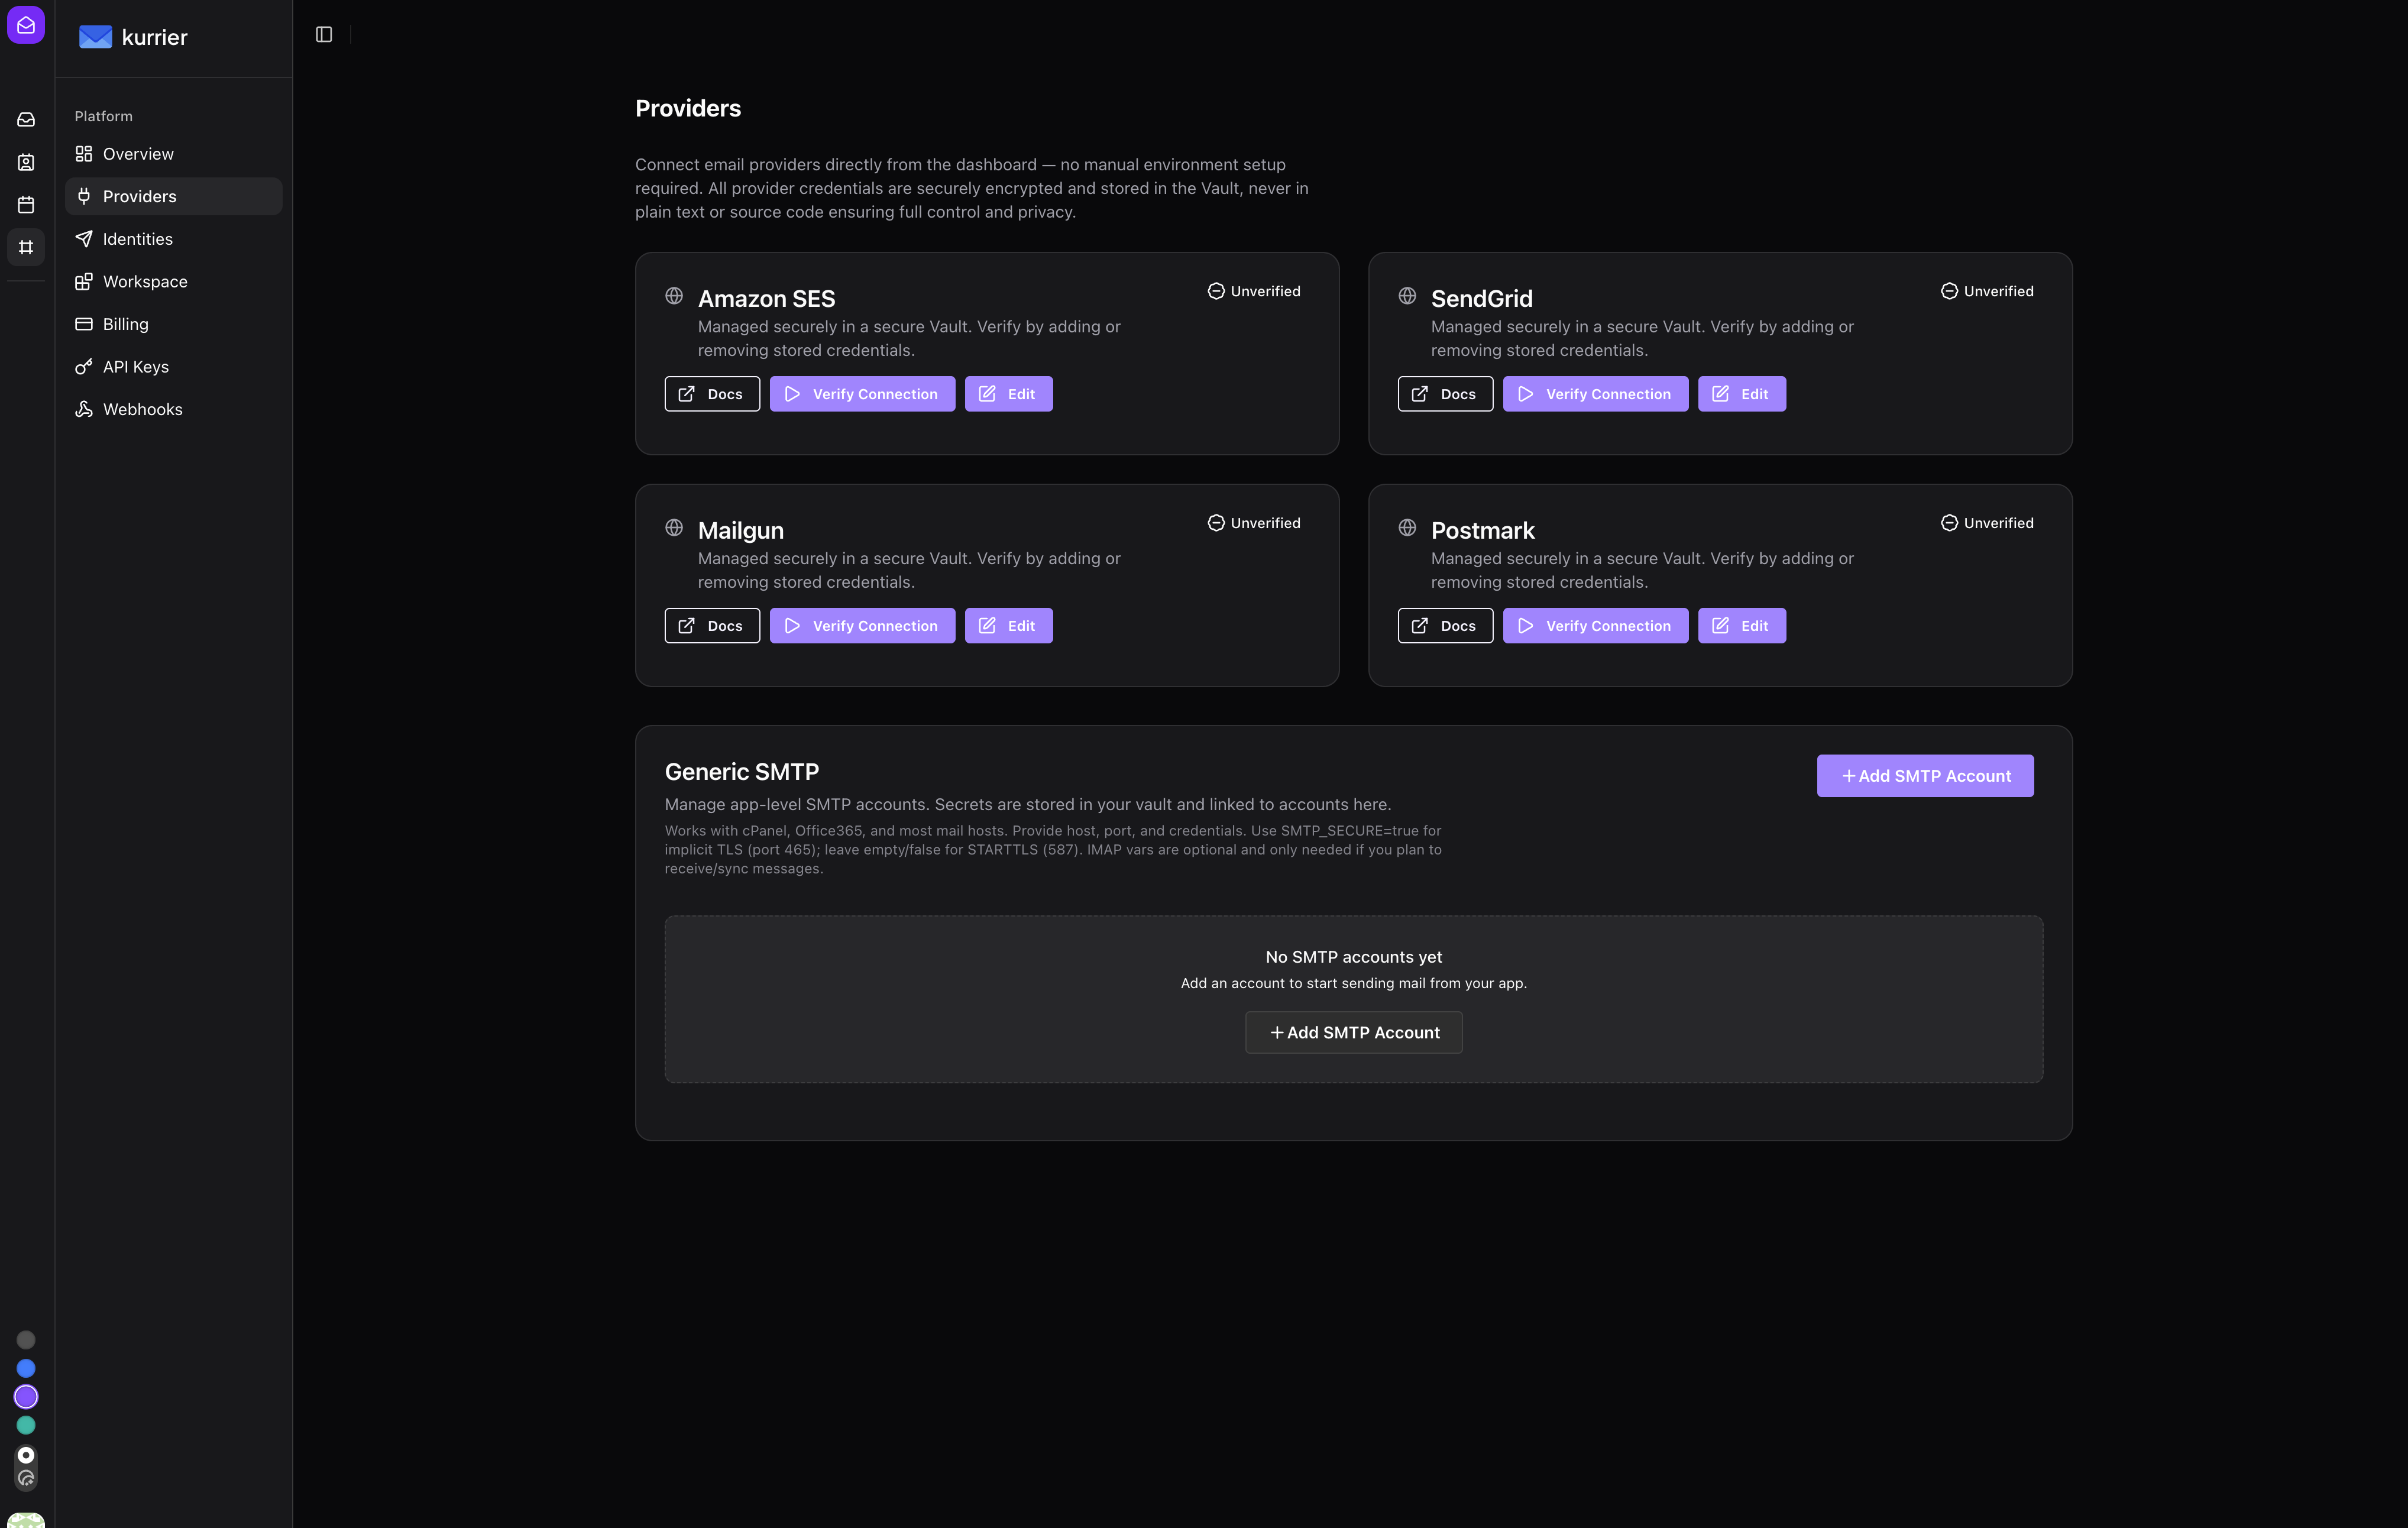Image resolution: width=2408 pixels, height=1528 pixels.
Task: Open the Identities menu item
Action: 138,239
